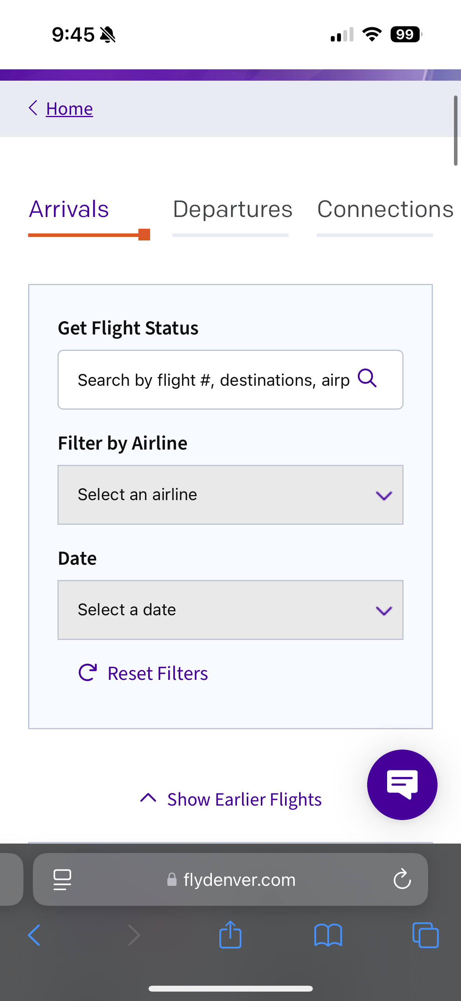This screenshot has height=1001, width=461.
Task: Follow the Home breadcrumb link
Action: coord(70,108)
